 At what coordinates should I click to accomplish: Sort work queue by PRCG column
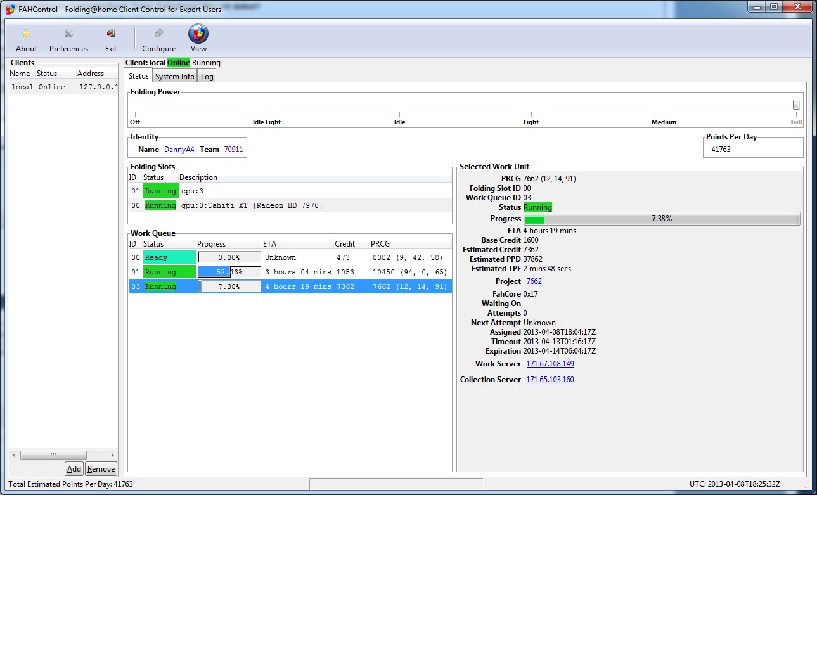pos(410,244)
